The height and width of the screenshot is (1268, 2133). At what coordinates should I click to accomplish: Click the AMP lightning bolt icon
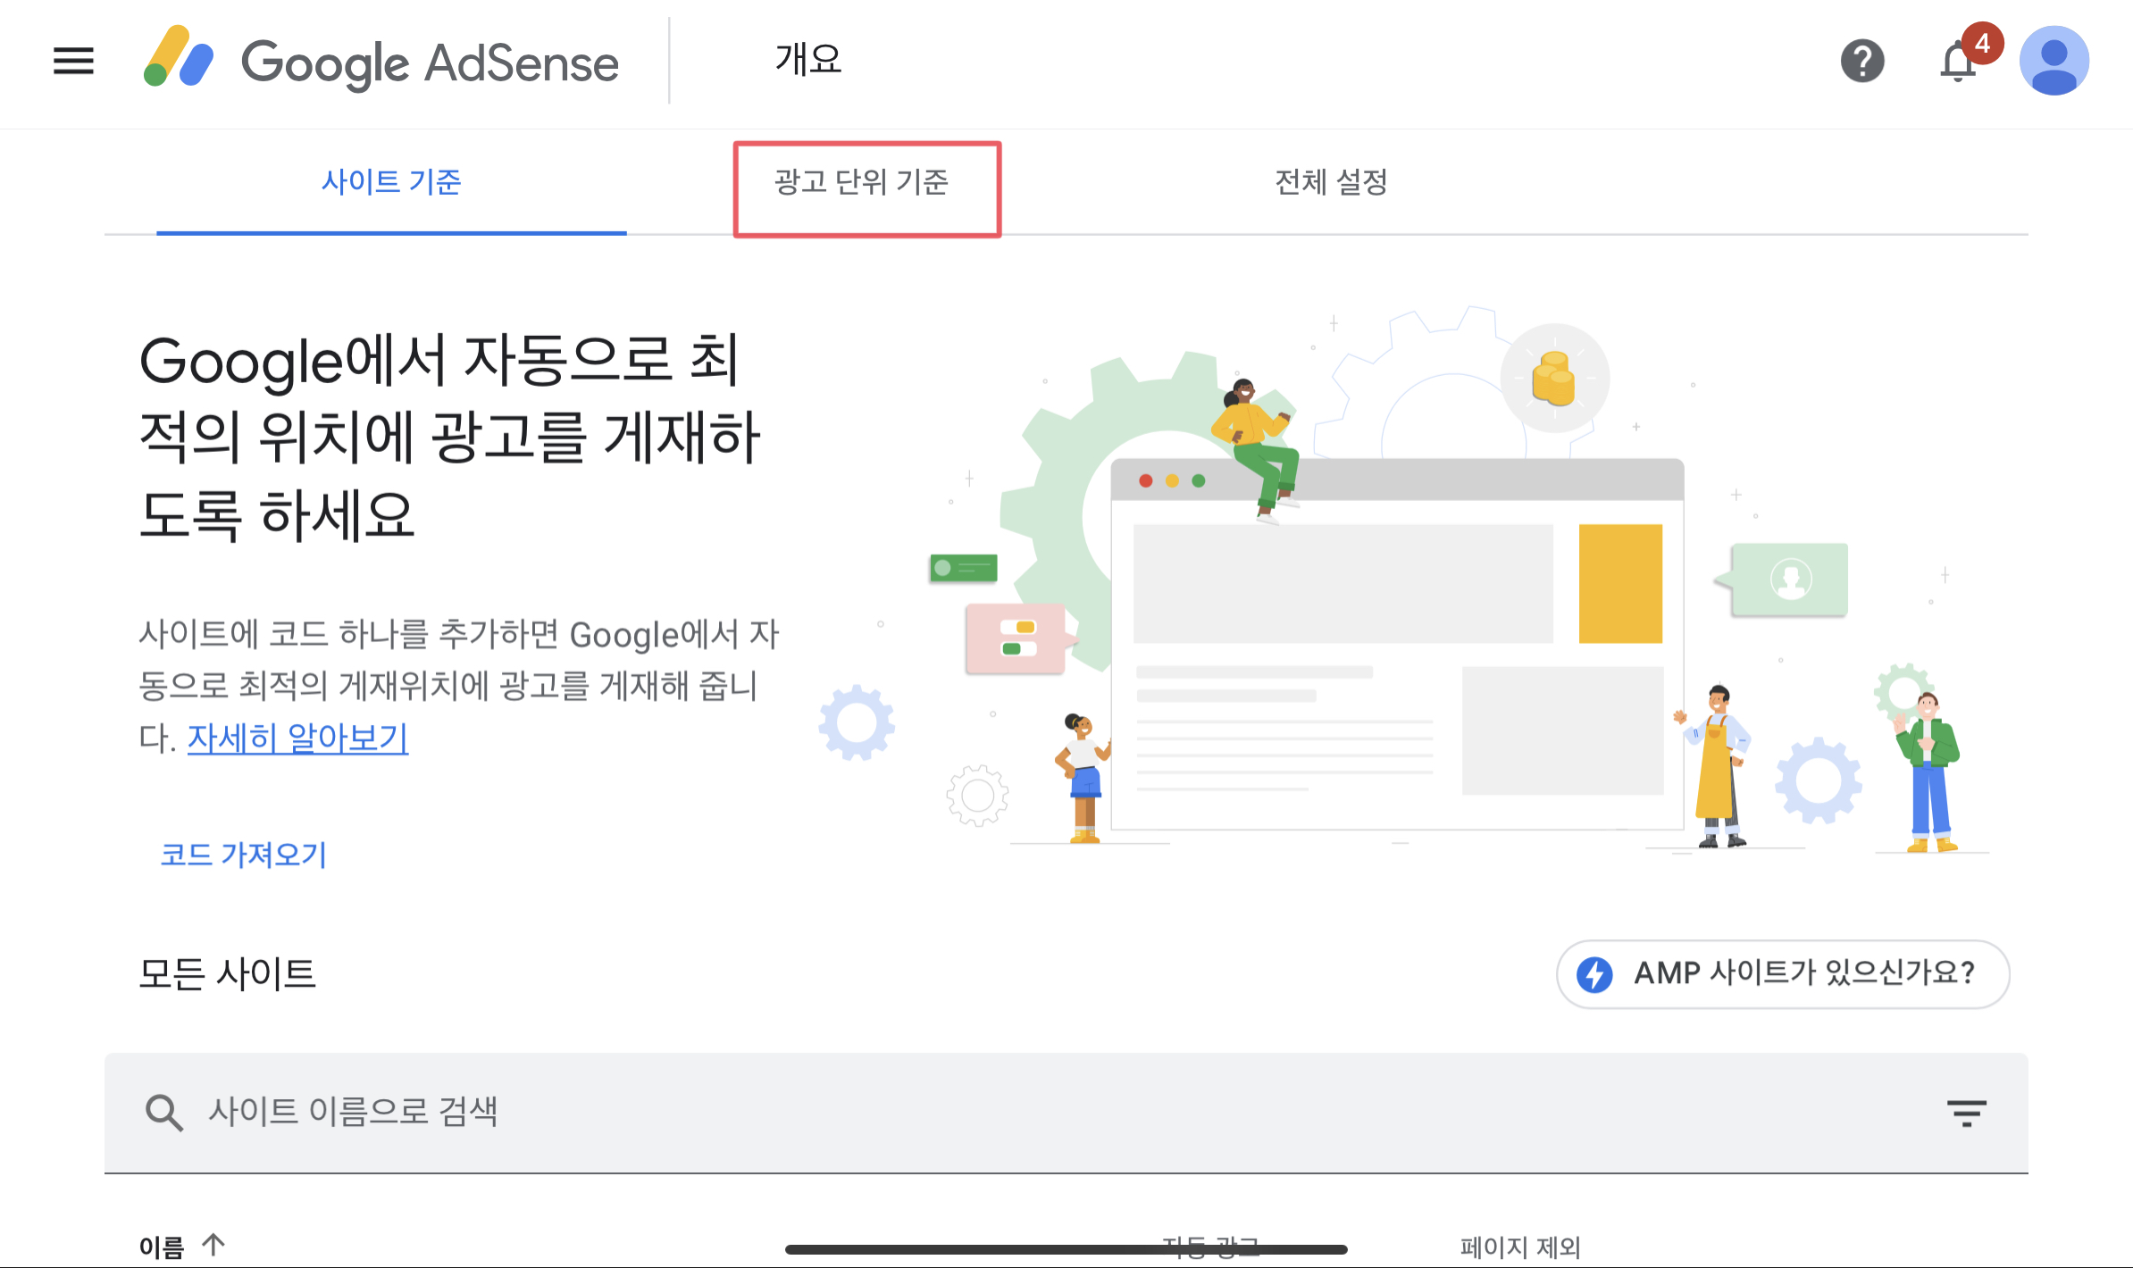pyautogui.click(x=1594, y=974)
